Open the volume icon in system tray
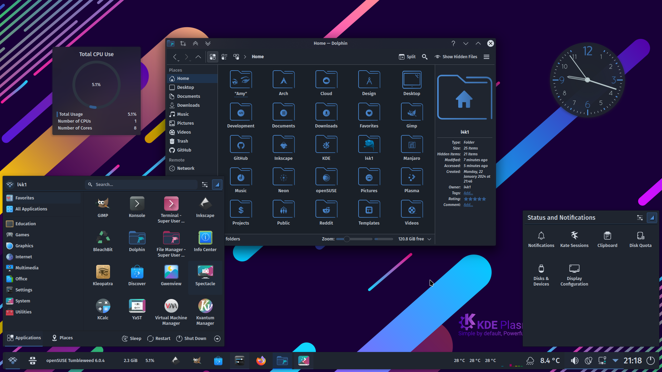The width and height of the screenshot is (662, 372). tap(574, 361)
